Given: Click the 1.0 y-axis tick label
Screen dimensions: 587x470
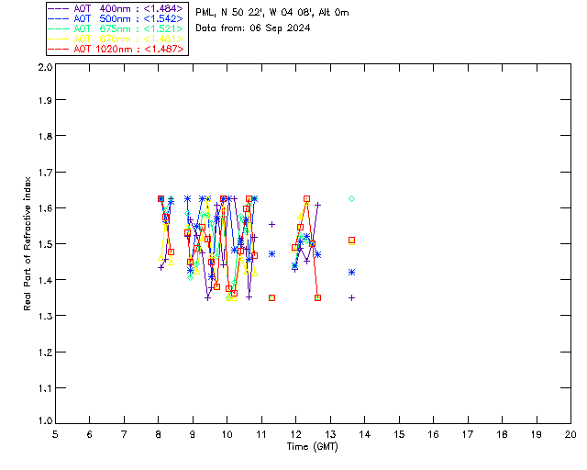Looking at the screenshot, I should pos(45,420).
